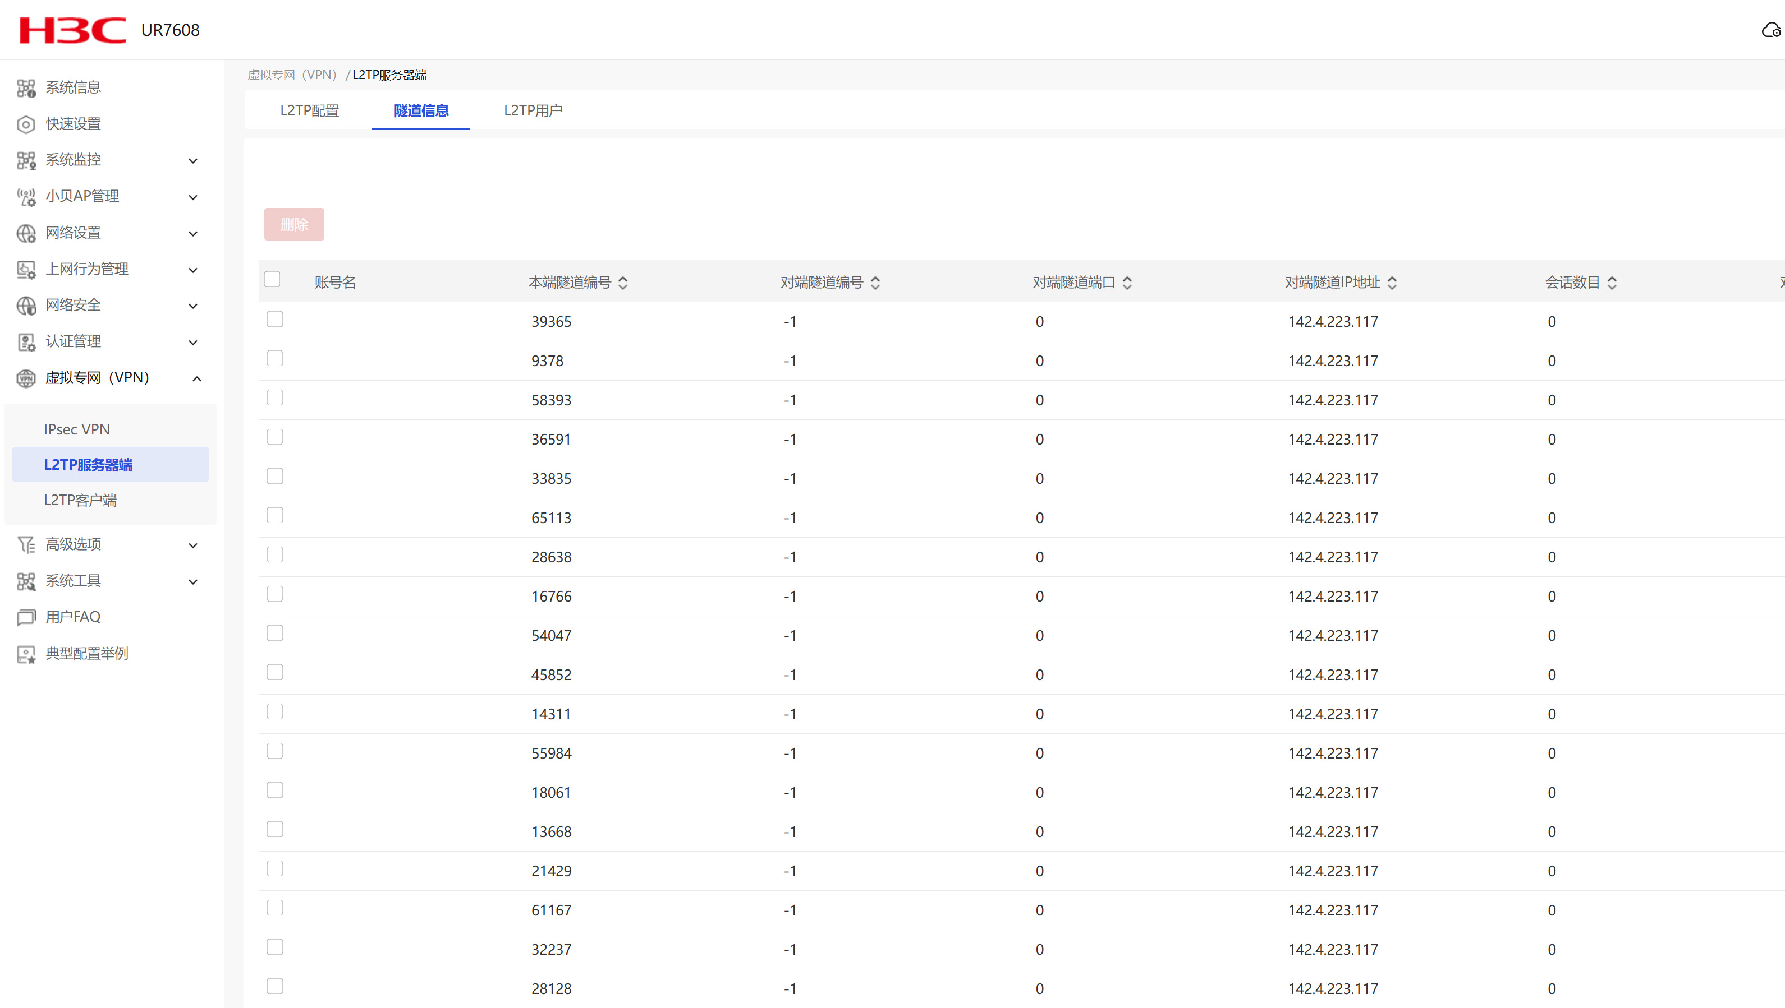The image size is (1785, 1008).
Task: Switch to the L2TP用户 tab
Action: pos(532,111)
